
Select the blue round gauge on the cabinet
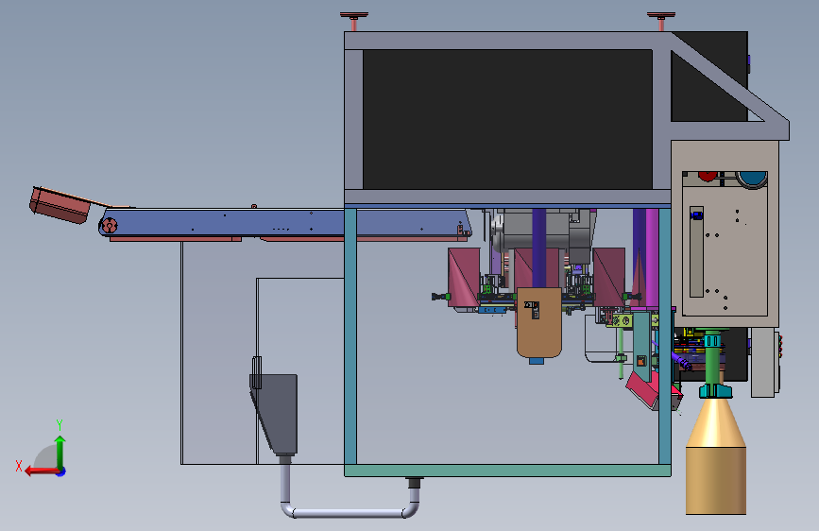[x=752, y=180]
